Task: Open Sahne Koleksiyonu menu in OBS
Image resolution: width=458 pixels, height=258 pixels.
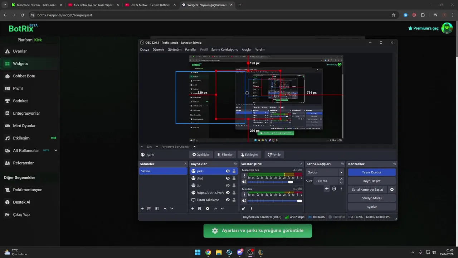Action: point(225,49)
